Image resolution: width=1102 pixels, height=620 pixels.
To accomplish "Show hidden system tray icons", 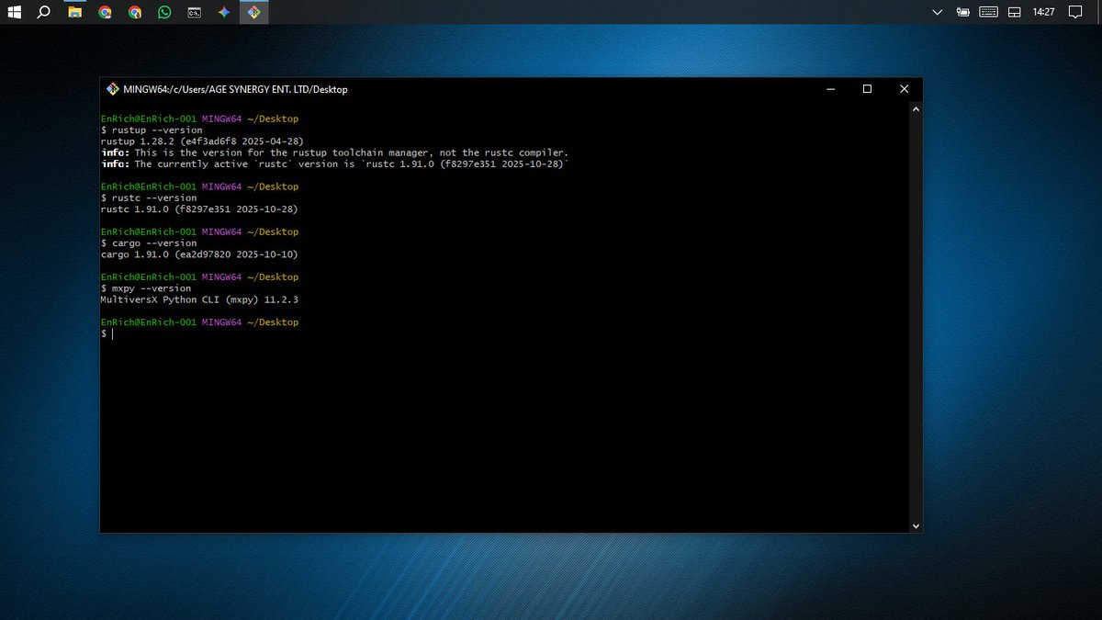I will click(x=937, y=12).
